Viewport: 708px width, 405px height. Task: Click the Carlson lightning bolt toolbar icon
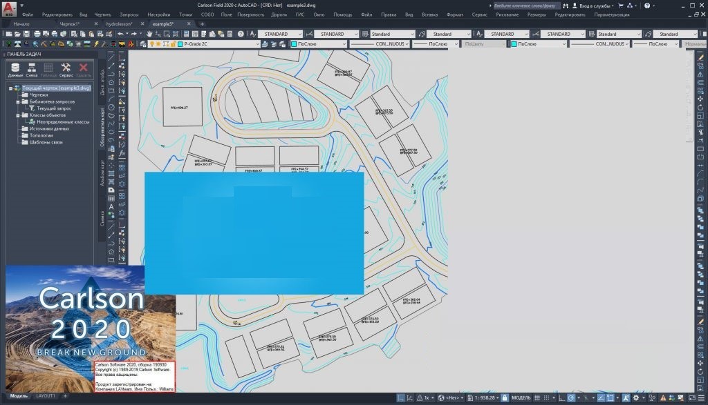95,44
